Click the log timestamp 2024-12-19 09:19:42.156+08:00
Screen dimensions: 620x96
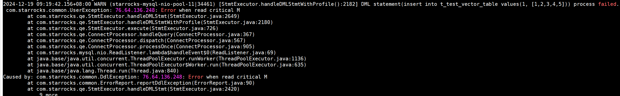tap(47, 4)
